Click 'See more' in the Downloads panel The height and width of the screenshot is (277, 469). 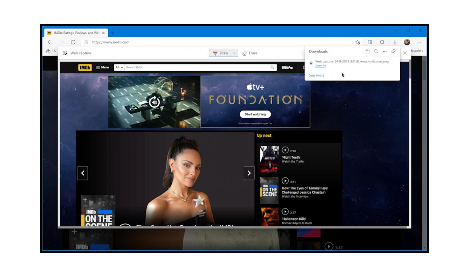click(316, 75)
